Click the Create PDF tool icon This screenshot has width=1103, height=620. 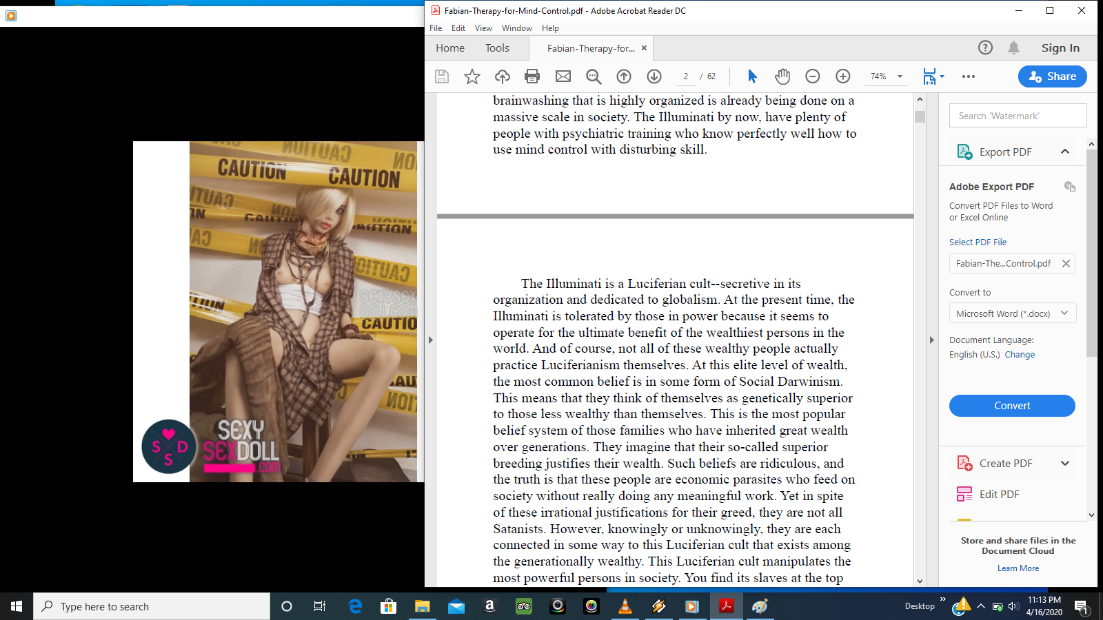tap(964, 463)
